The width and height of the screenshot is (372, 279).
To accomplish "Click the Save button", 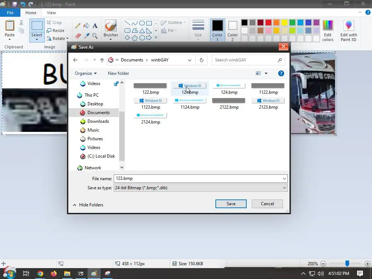I will click(231, 204).
